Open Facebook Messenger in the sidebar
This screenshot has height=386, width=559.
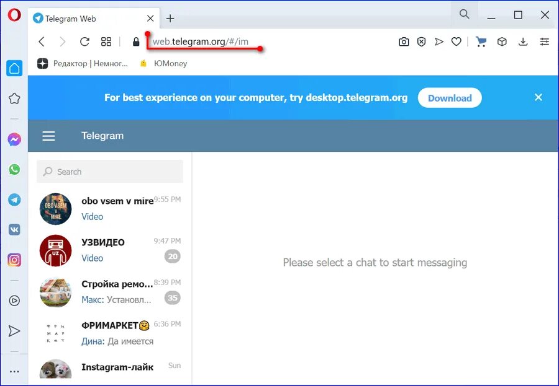coord(14,139)
